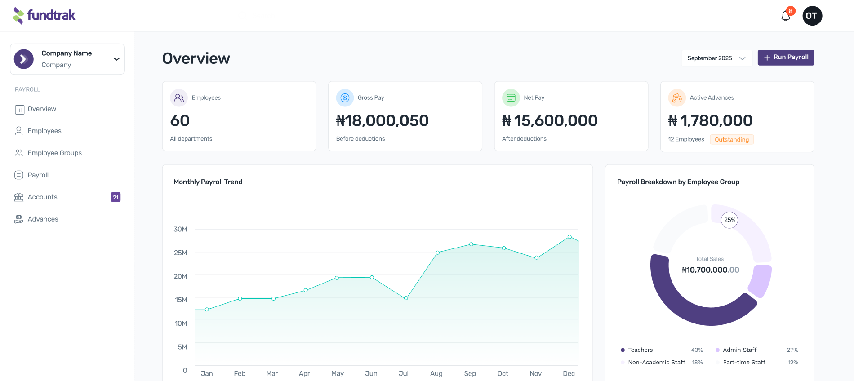Click the Active Advances wallet icon
This screenshot has width=854, height=381.
677,98
